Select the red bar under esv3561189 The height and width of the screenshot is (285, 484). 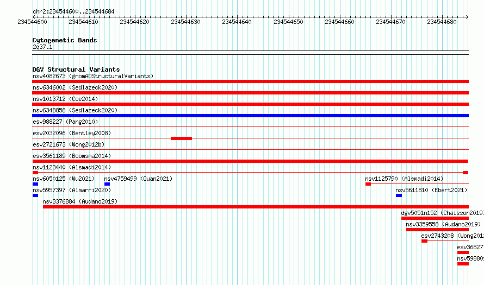click(250, 161)
